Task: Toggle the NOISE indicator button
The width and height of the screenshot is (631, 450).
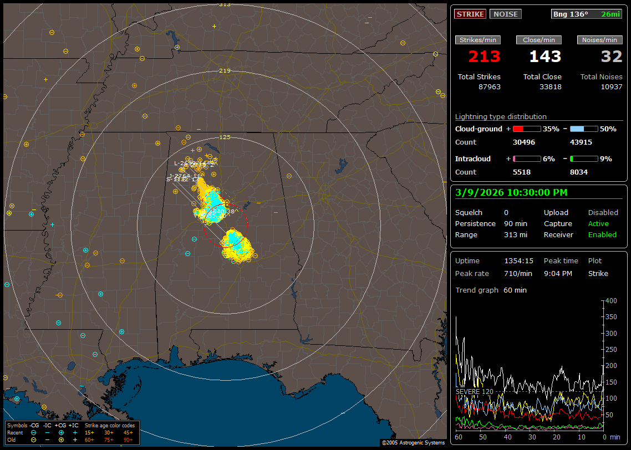Action: coord(505,14)
